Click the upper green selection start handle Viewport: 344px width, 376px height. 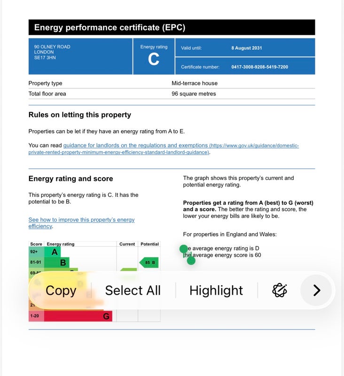(184, 249)
